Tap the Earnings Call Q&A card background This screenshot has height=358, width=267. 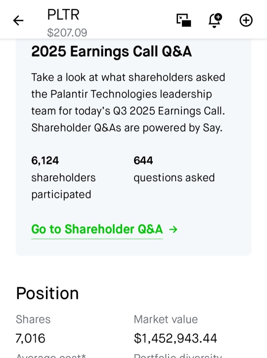pos(133,147)
